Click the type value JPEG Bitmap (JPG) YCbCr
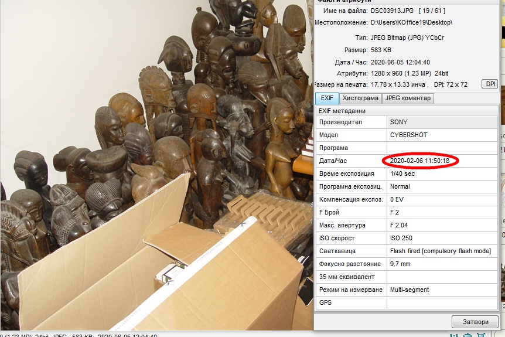The image size is (505, 337). point(407,38)
